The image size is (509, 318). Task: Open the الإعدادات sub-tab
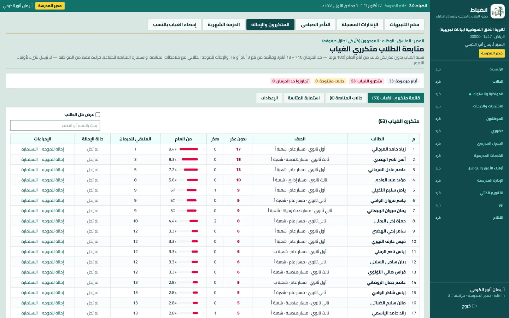(269, 98)
